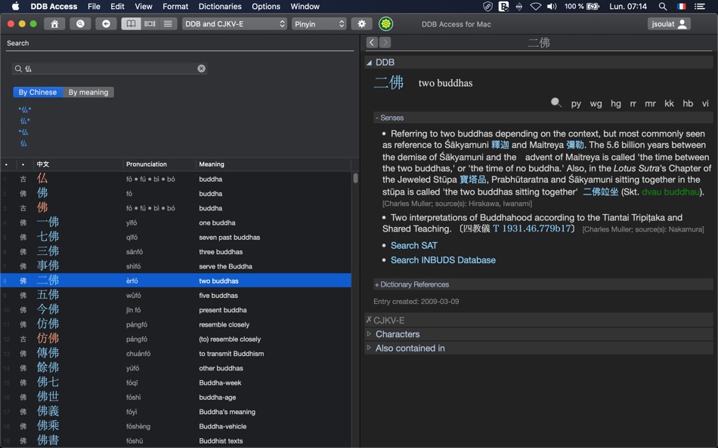Screen dimensions: 718x448
Task: Go to previous entry with left chevron
Action: click(373, 42)
